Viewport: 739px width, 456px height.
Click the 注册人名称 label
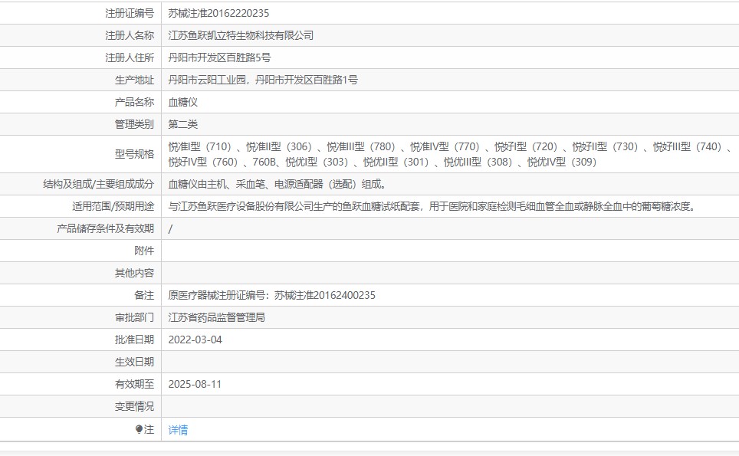coord(130,35)
